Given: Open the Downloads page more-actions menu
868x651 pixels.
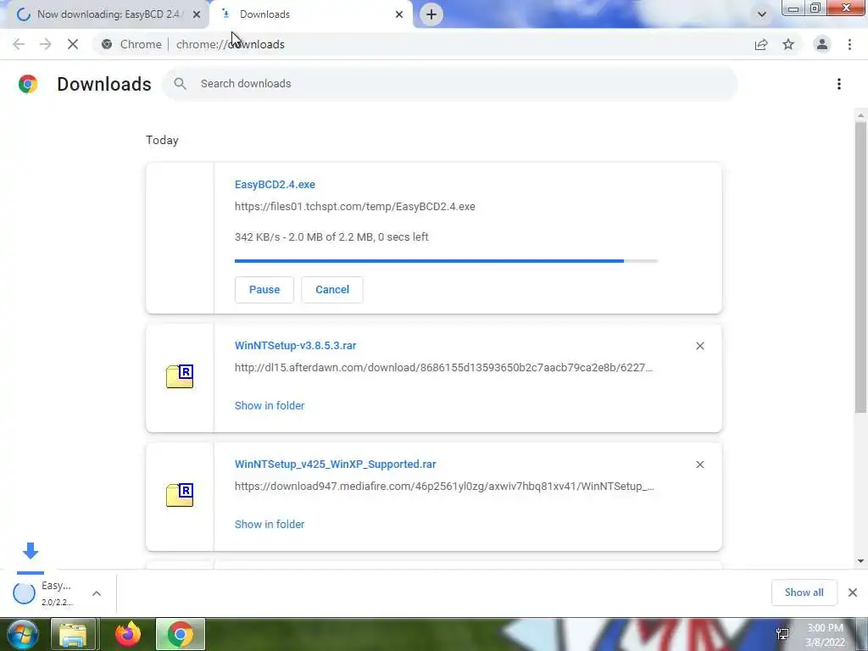Looking at the screenshot, I should 839,84.
